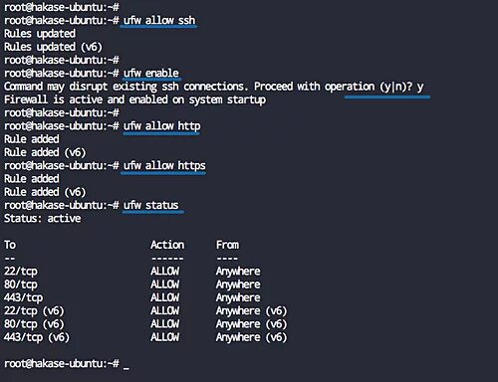Click 'Anywhere (v6)' in the 443/tcp (v6) row

(x=251, y=337)
